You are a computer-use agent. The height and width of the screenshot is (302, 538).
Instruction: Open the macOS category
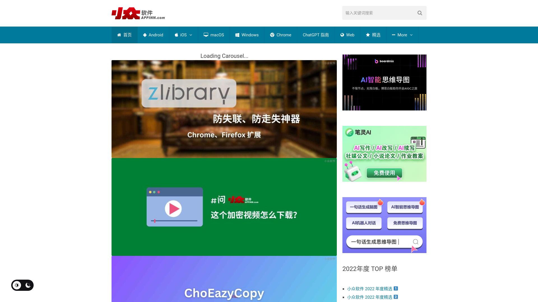[x=214, y=35]
